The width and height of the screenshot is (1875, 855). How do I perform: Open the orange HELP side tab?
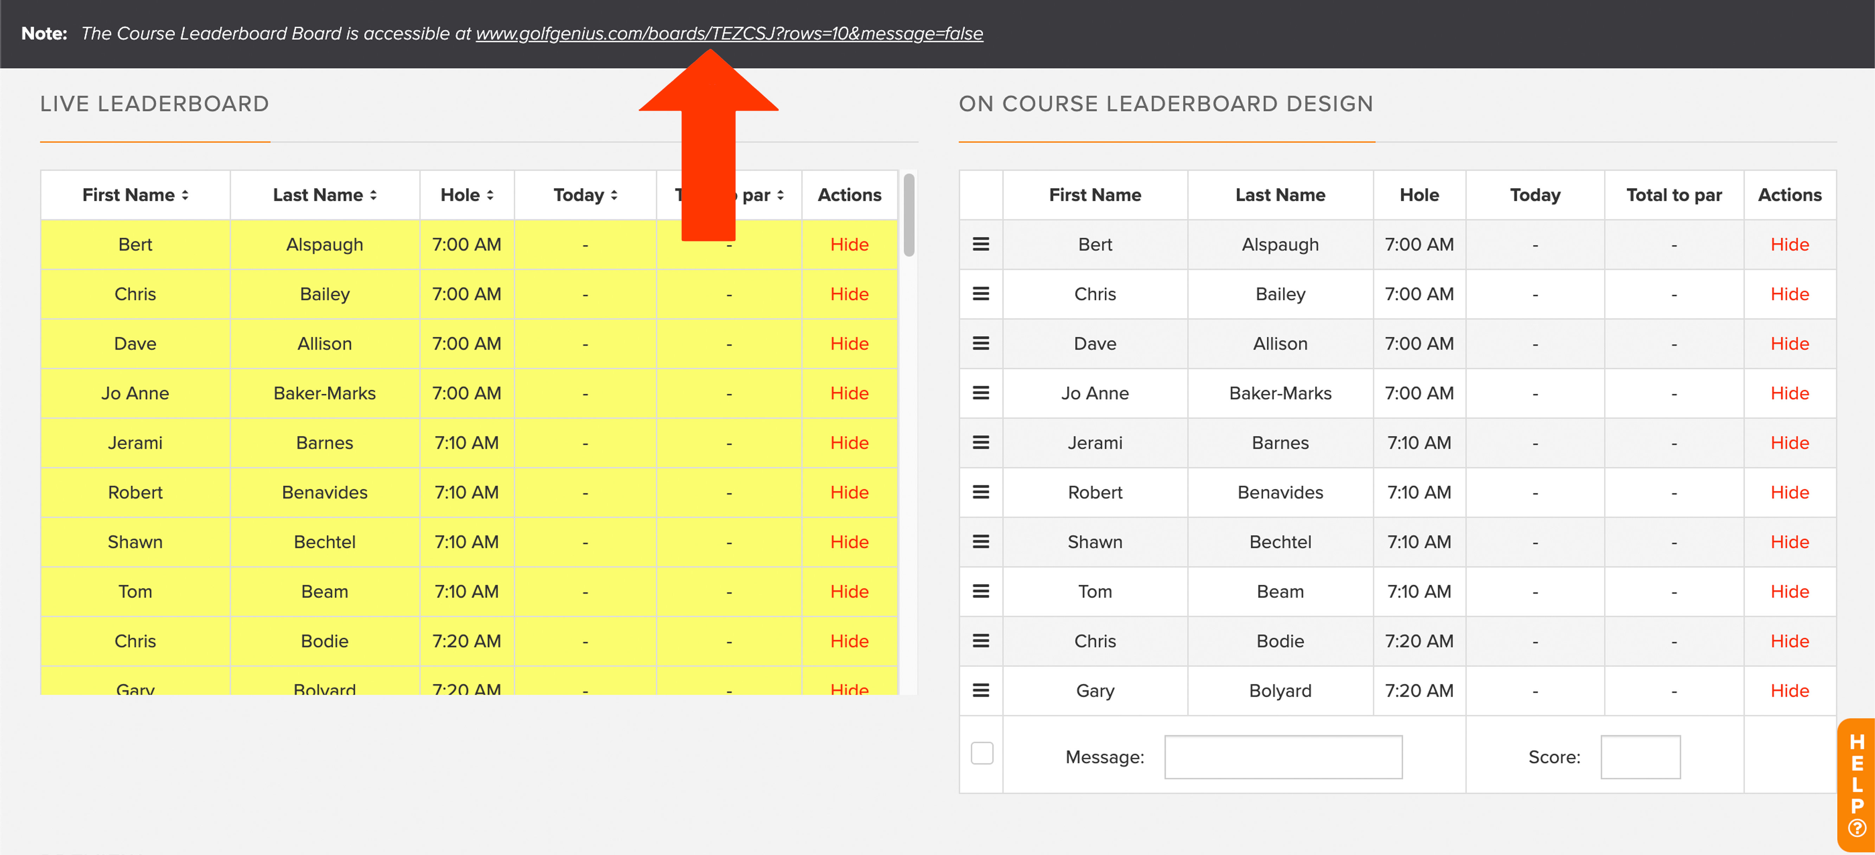point(1856,784)
